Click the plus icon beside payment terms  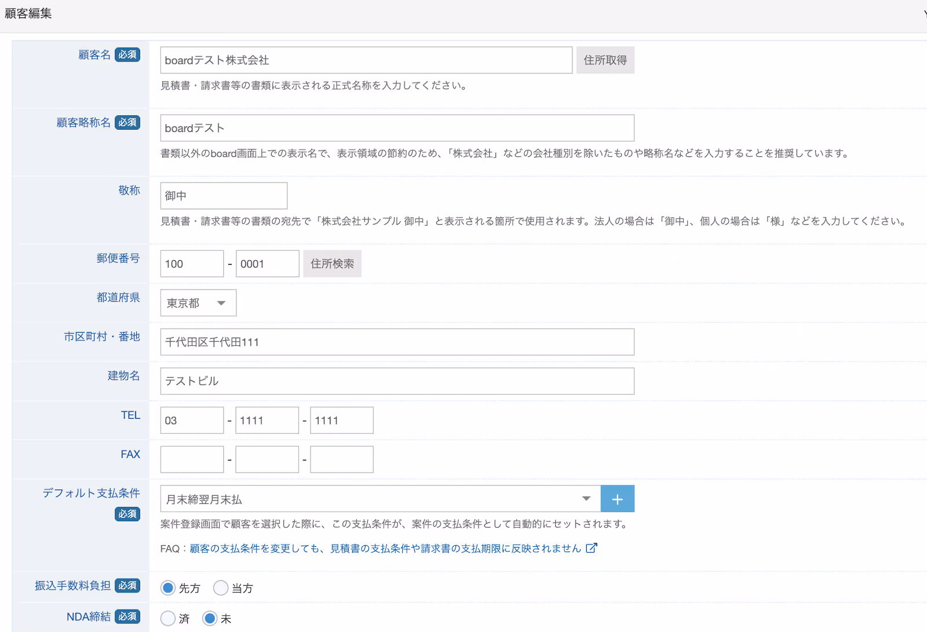618,499
